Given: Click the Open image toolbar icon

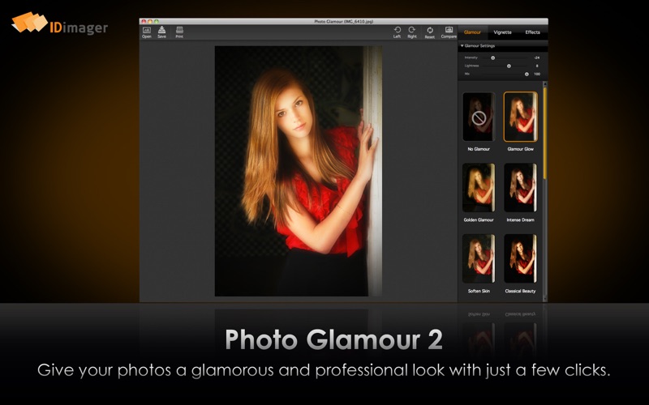Looking at the screenshot, I should (147, 31).
